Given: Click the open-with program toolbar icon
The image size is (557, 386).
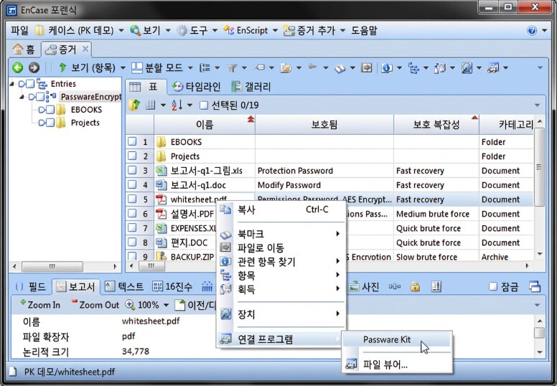Looking at the screenshot, I should click(x=493, y=67).
